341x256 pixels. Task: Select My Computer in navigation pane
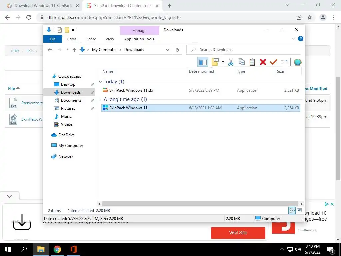tap(71, 146)
